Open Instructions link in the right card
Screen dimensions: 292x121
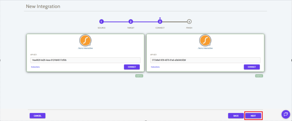[155, 67]
